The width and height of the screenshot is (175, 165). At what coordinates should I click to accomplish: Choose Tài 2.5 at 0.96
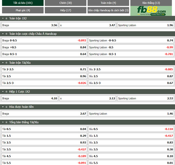[x=44, y=76]
